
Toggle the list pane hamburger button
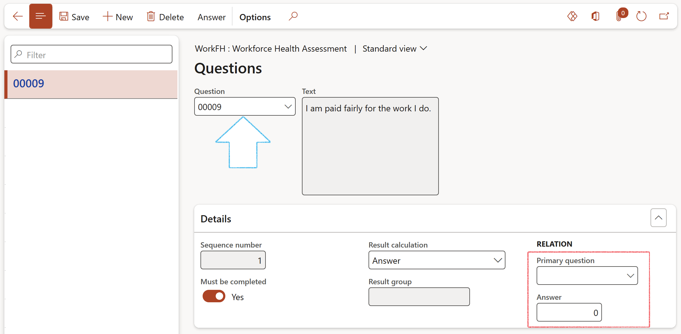click(x=41, y=16)
